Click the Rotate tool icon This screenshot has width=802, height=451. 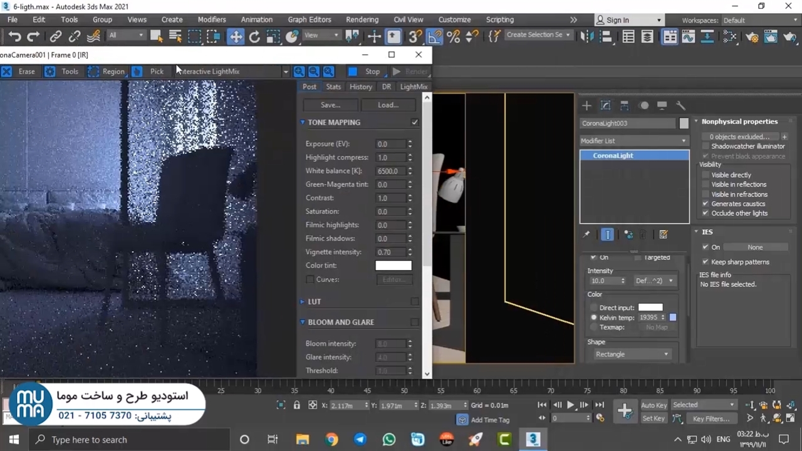coord(254,37)
